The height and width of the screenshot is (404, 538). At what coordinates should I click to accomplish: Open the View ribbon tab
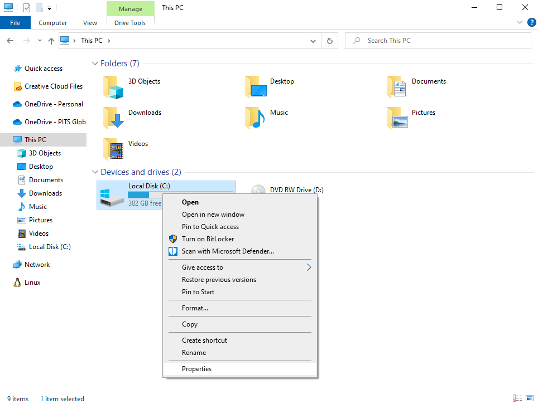pyautogui.click(x=90, y=23)
